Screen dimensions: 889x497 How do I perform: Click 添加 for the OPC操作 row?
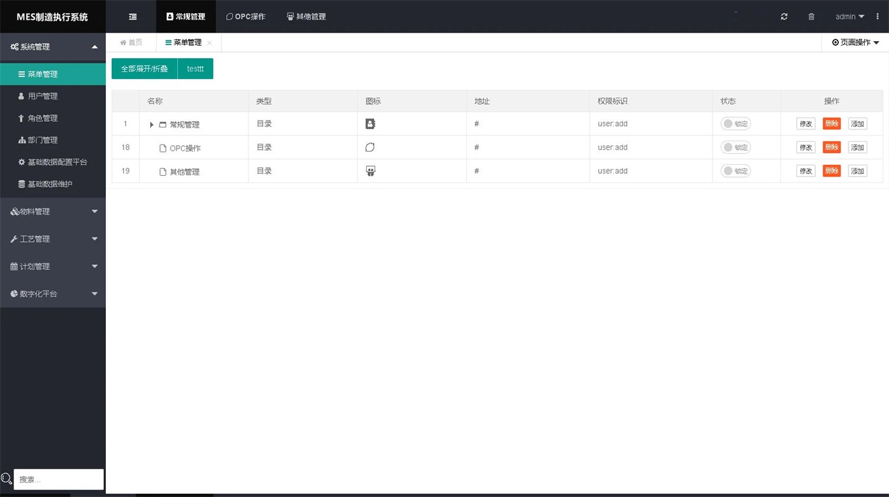tap(858, 147)
